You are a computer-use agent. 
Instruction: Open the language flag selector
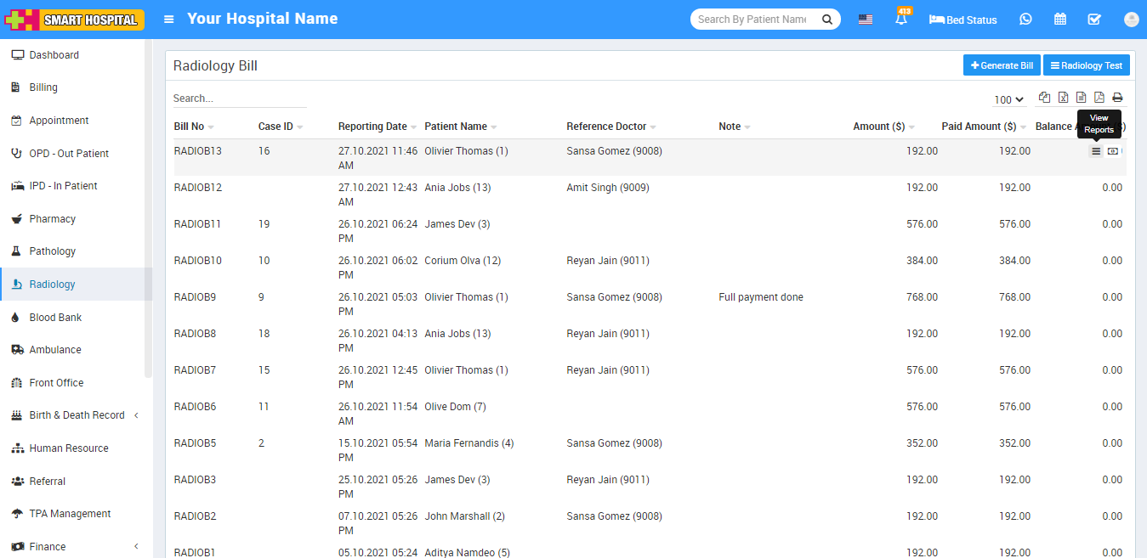[865, 19]
